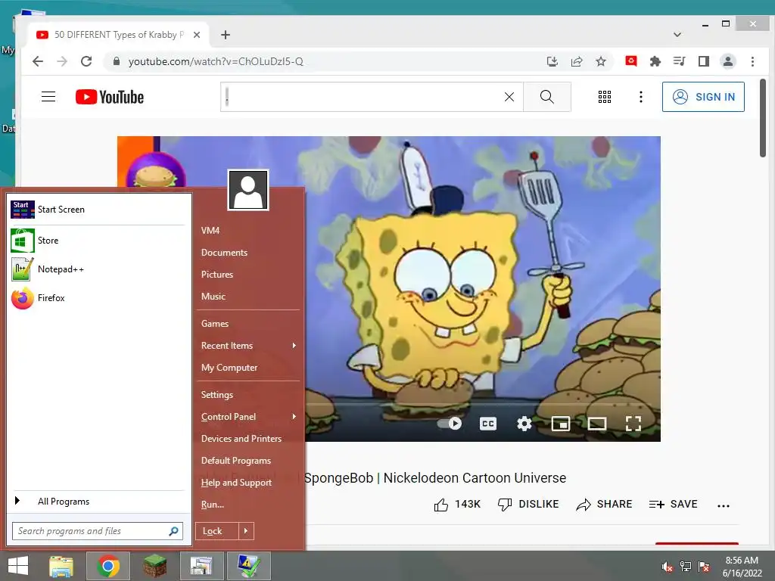The height and width of the screenshot is (581, 775).
Task: Launch Firefox from the Start menu
Action: (98, 298)
